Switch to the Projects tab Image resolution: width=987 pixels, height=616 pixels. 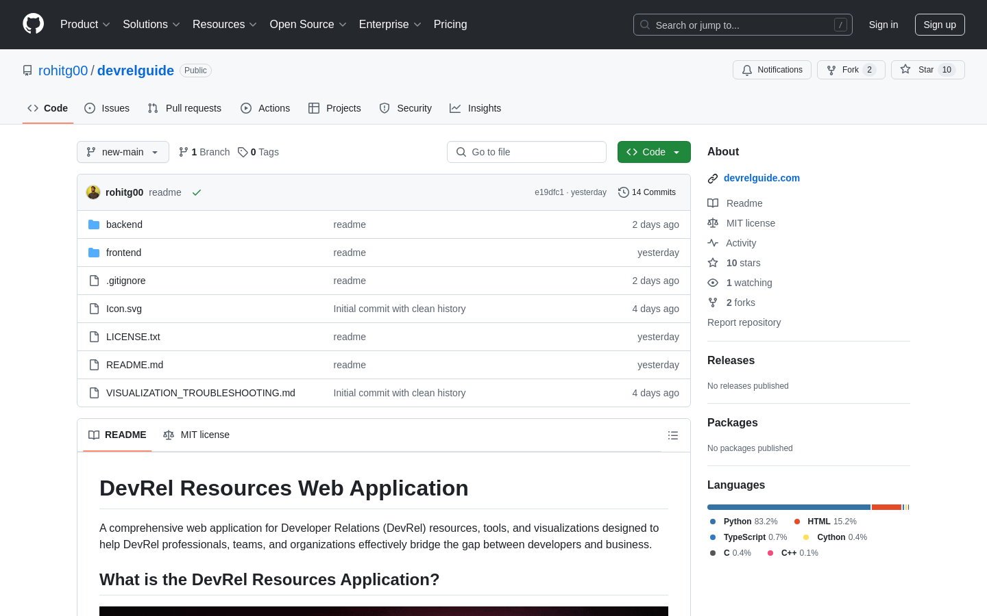pos(334,108)
